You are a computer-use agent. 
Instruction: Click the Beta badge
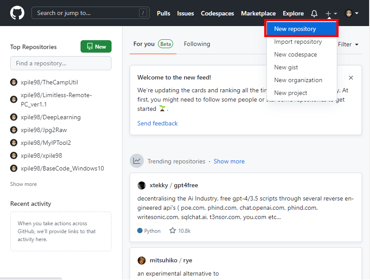[x=166, y=44]
